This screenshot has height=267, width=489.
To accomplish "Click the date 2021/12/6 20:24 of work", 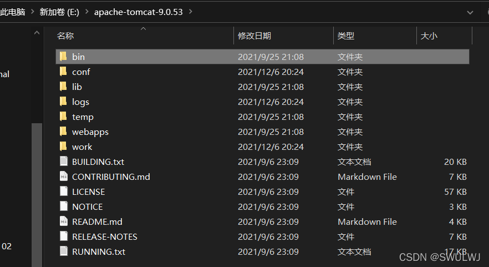I will [271, 147].
